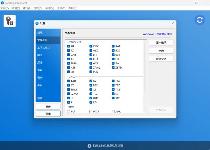The image size is (210, 150).
Task: Toggle the LZH checkbox
Action: (113, 59)
